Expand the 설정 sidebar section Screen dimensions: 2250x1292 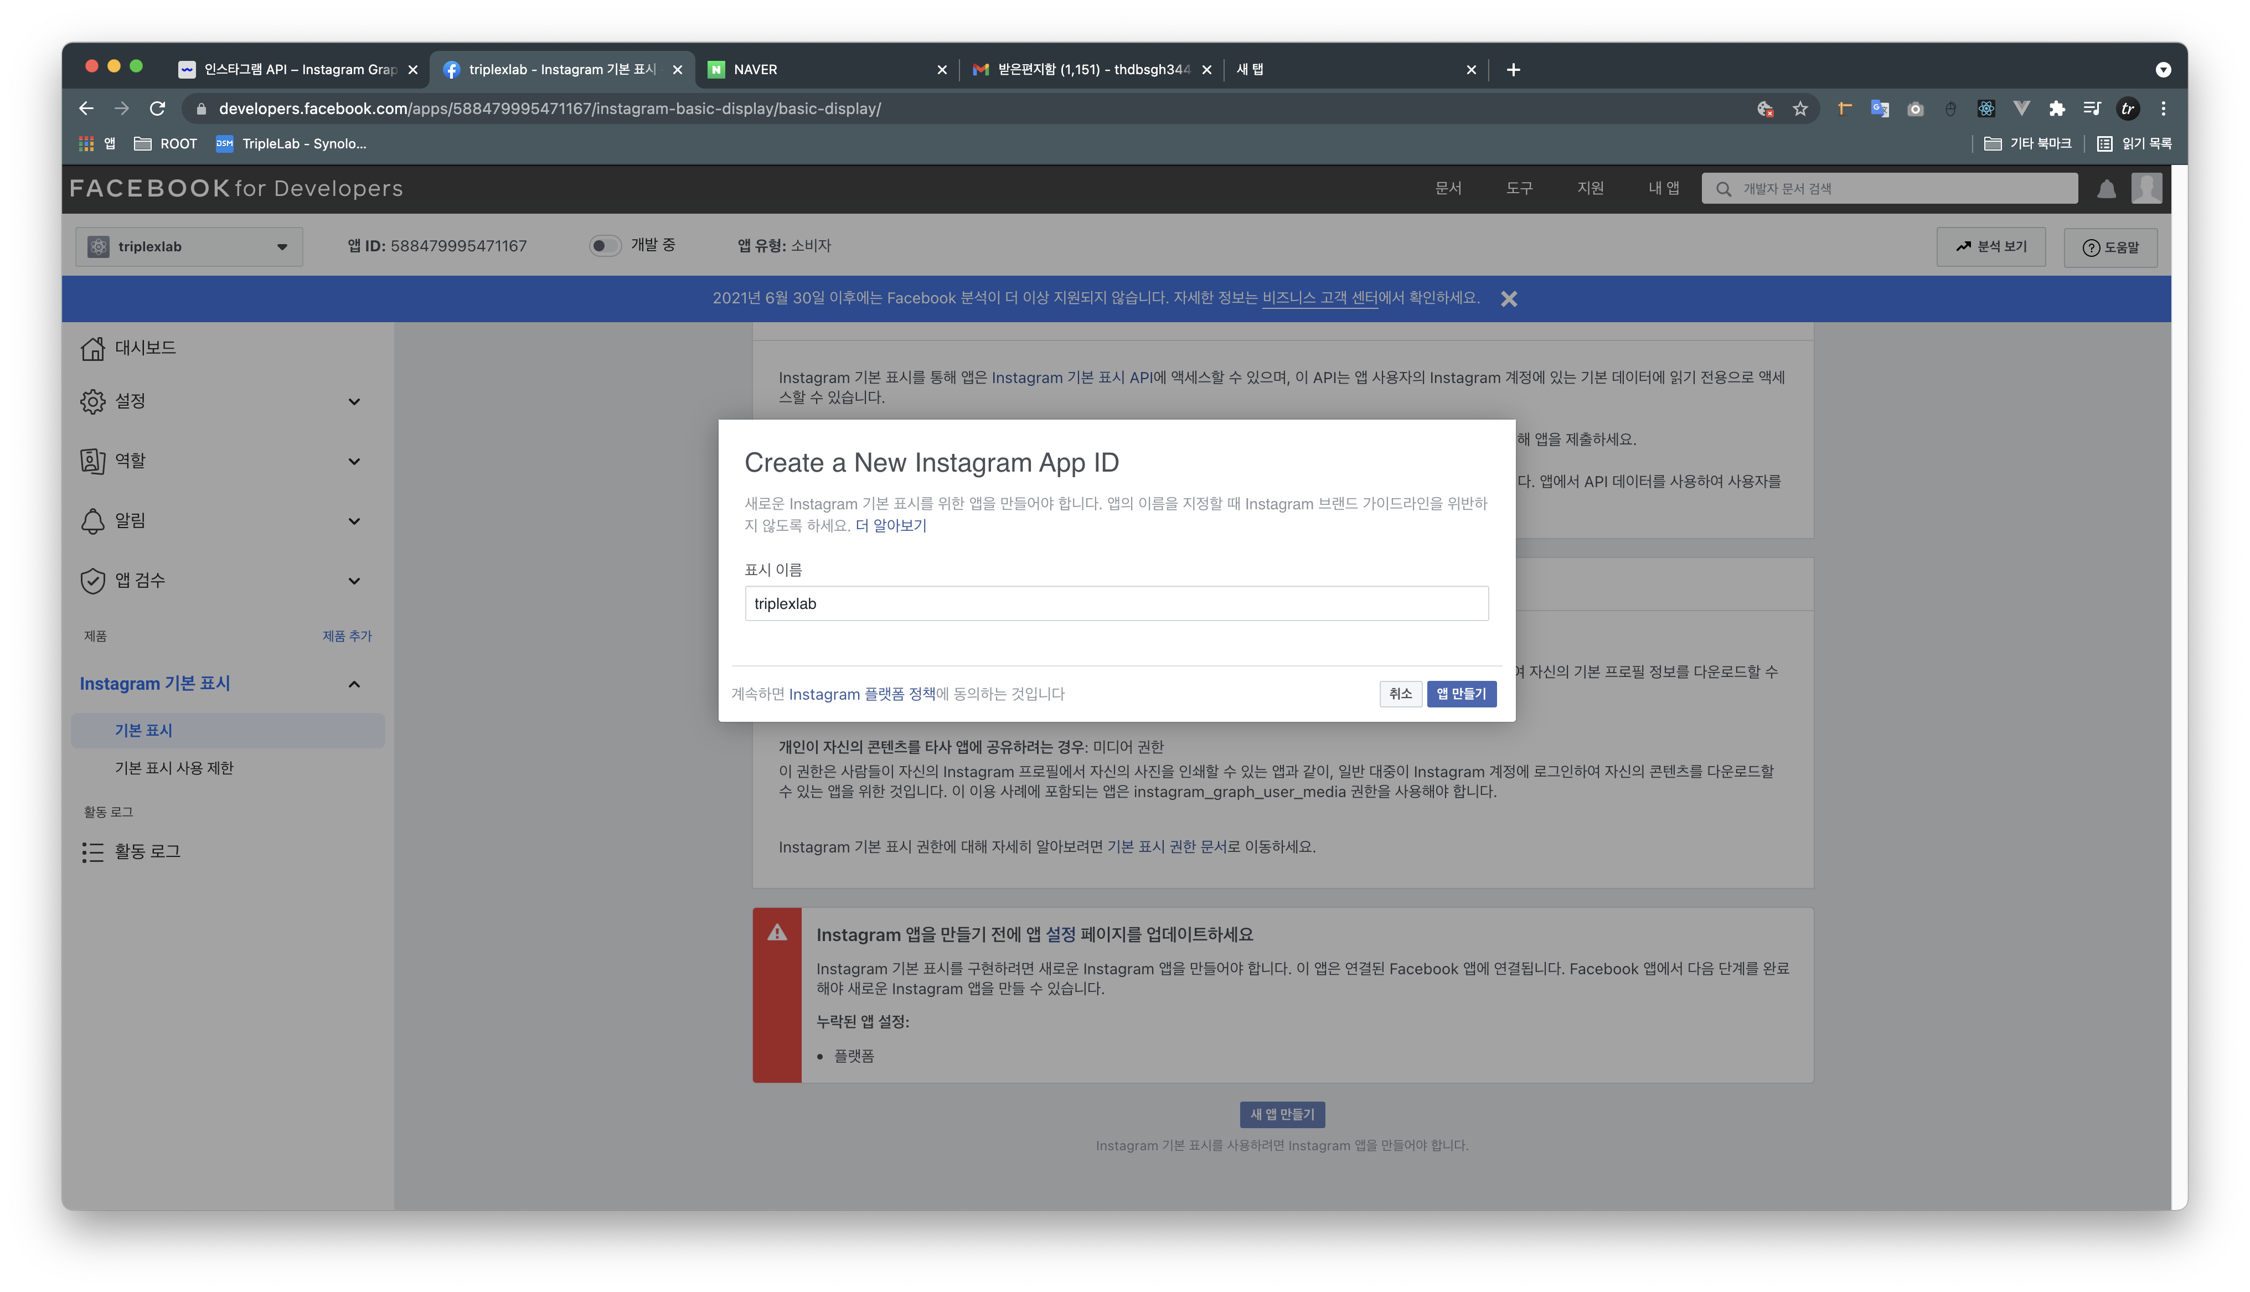click(x=353, y=402)
